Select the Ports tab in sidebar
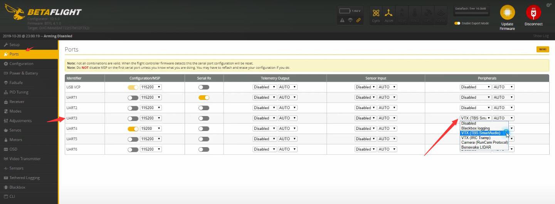The height and width of the screenshot is (204, 555). (x=29, y=54)
